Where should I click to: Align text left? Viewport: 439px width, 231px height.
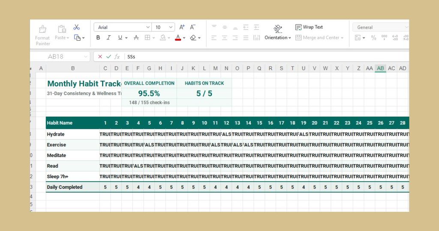coord(214,37)
